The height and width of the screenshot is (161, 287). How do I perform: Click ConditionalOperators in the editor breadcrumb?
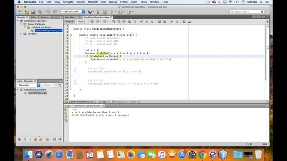(81, 102)
